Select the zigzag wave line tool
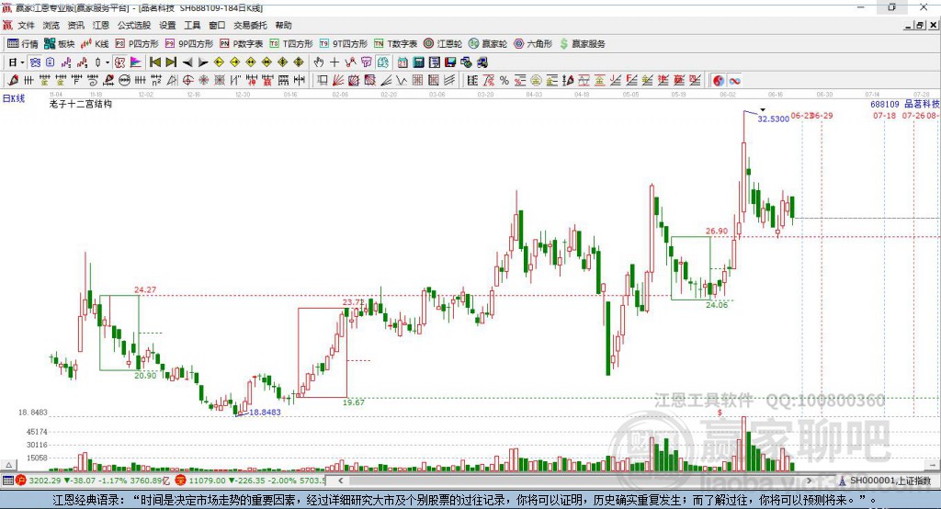Screen dimensions: 941x509 [x=401, y=81]
